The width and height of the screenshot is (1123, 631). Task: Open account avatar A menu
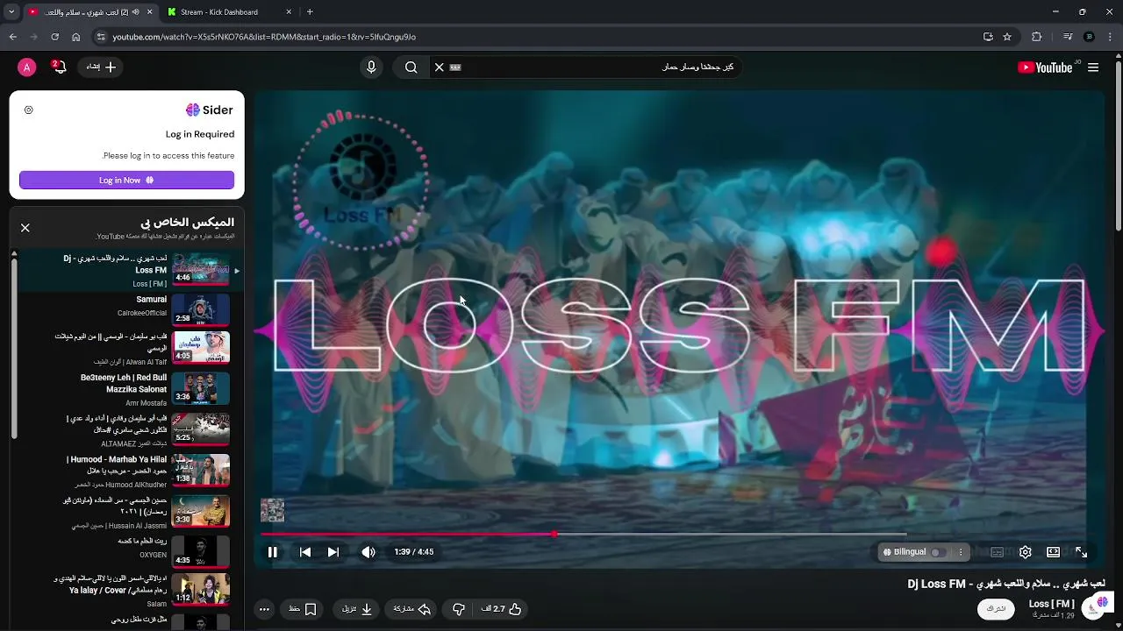point(26,67)
